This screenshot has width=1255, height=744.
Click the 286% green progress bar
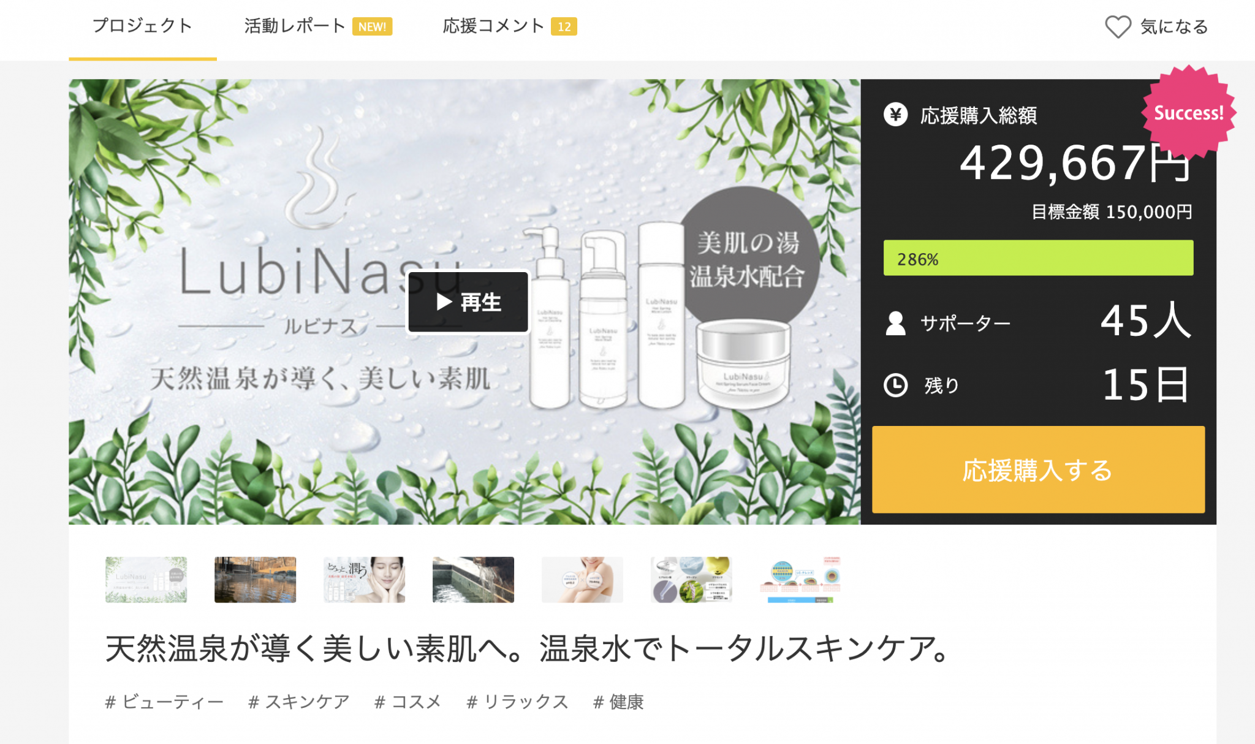coord(1038,258)
